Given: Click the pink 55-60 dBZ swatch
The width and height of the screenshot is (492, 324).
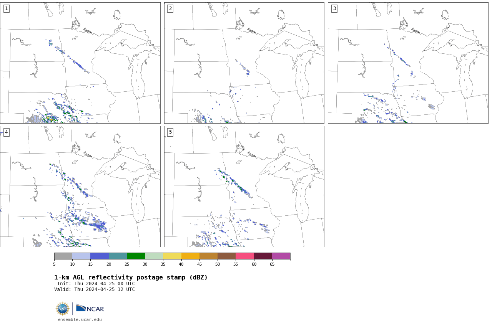Looking at the screenshot, I should (x=245, y=256).
